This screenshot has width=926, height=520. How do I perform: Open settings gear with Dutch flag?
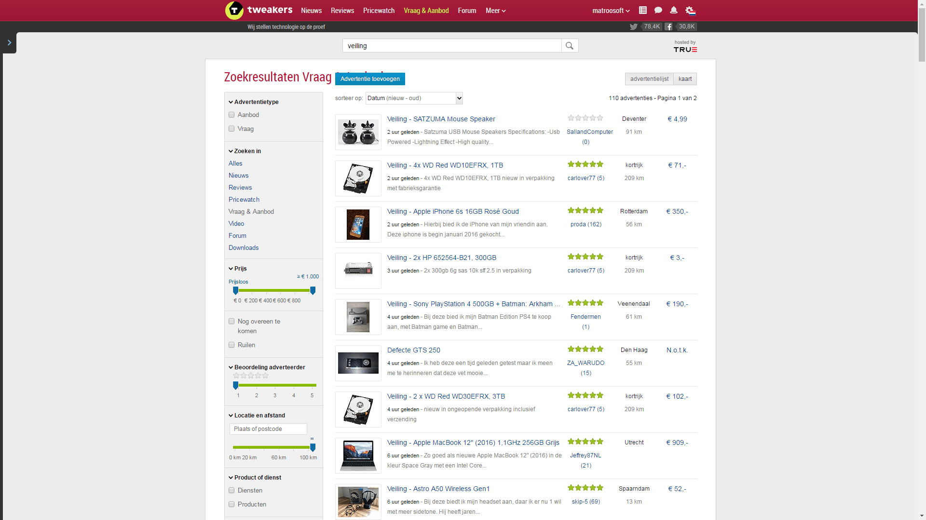690,10
